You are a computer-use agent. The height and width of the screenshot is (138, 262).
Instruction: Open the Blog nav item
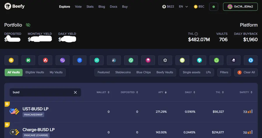click(x=102, y=7)
